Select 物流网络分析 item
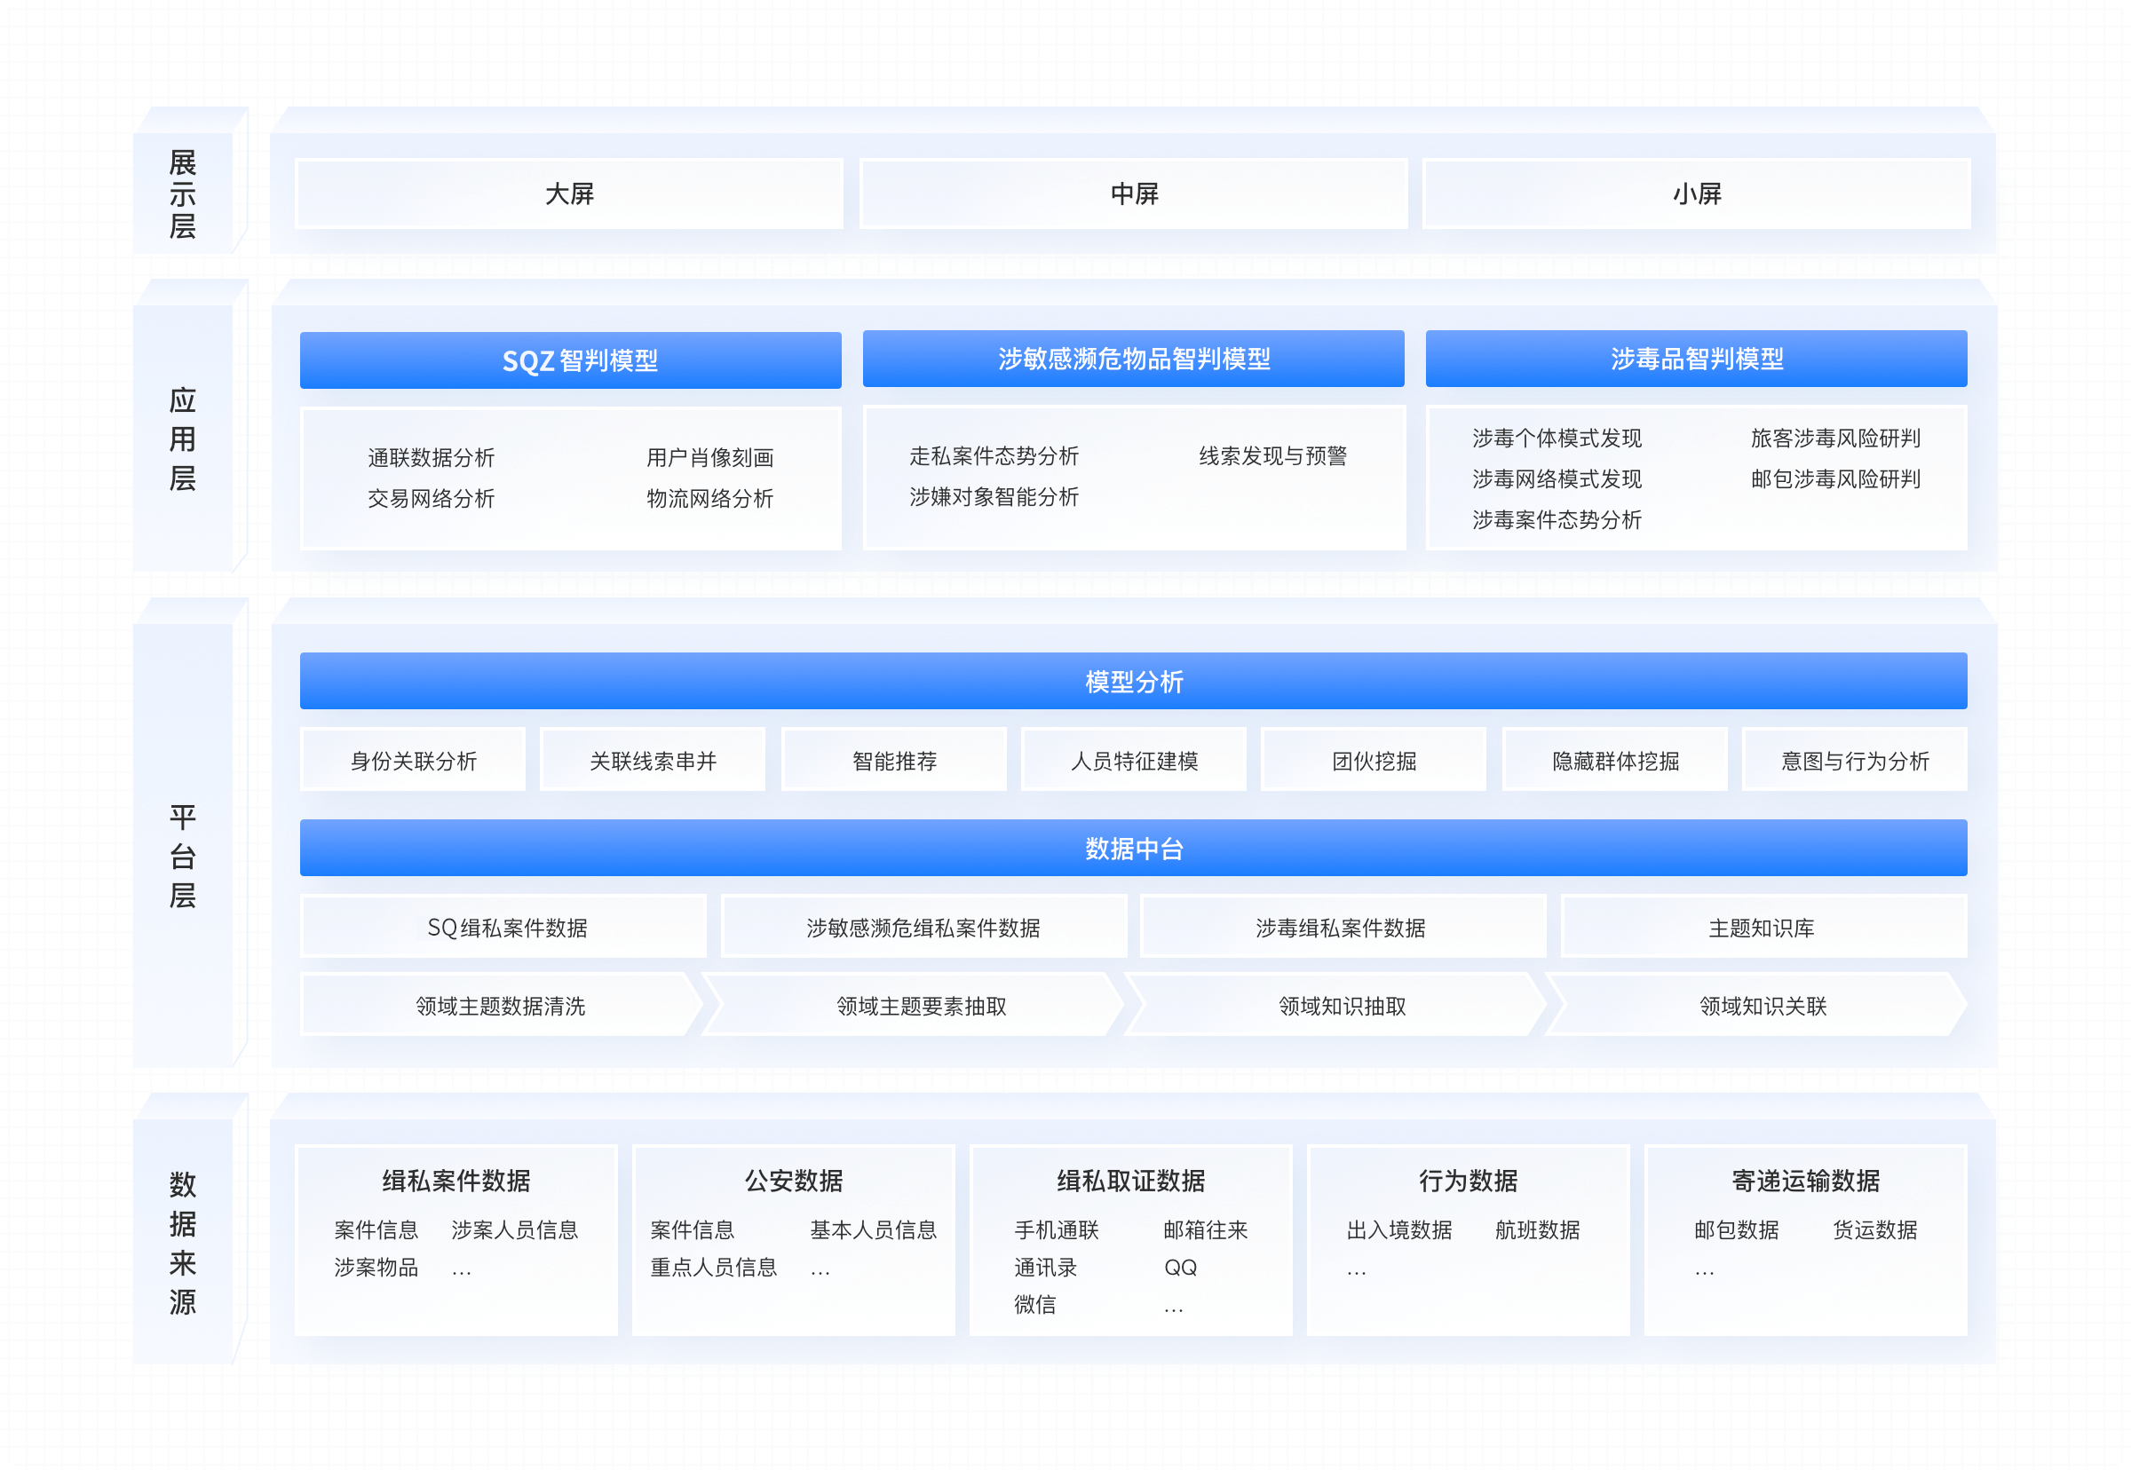This screenshot has width=2131, height=1470. click(709, 498)
